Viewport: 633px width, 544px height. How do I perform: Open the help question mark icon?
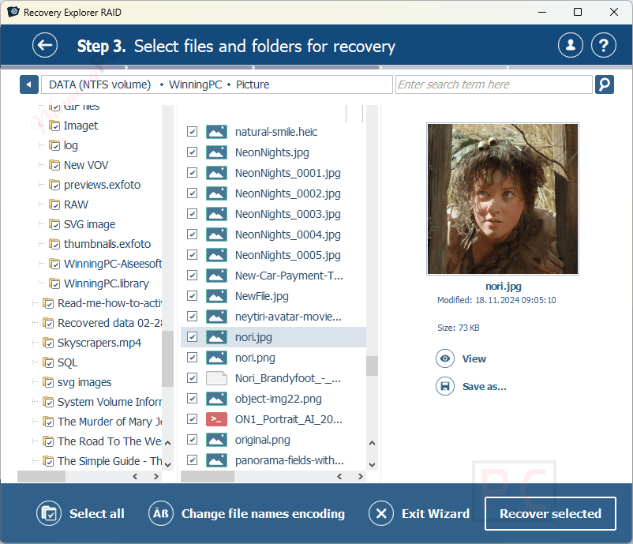pos(604,45)
